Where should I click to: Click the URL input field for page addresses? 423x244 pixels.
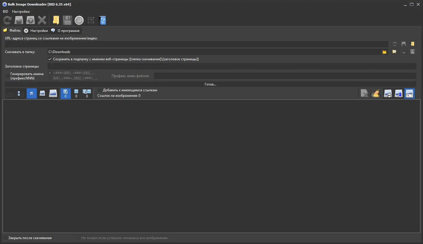click(196, 44)
